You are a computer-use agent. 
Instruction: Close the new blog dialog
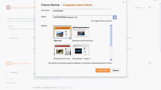point(124,2)
